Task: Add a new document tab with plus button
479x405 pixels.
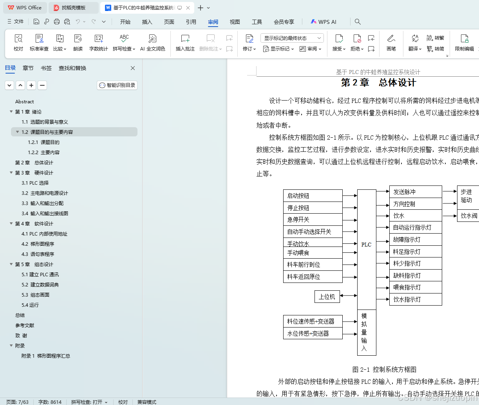Action: click(201, 8)
